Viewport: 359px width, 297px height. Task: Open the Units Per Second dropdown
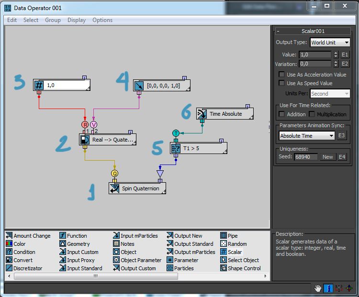click(x=330, y=94)
